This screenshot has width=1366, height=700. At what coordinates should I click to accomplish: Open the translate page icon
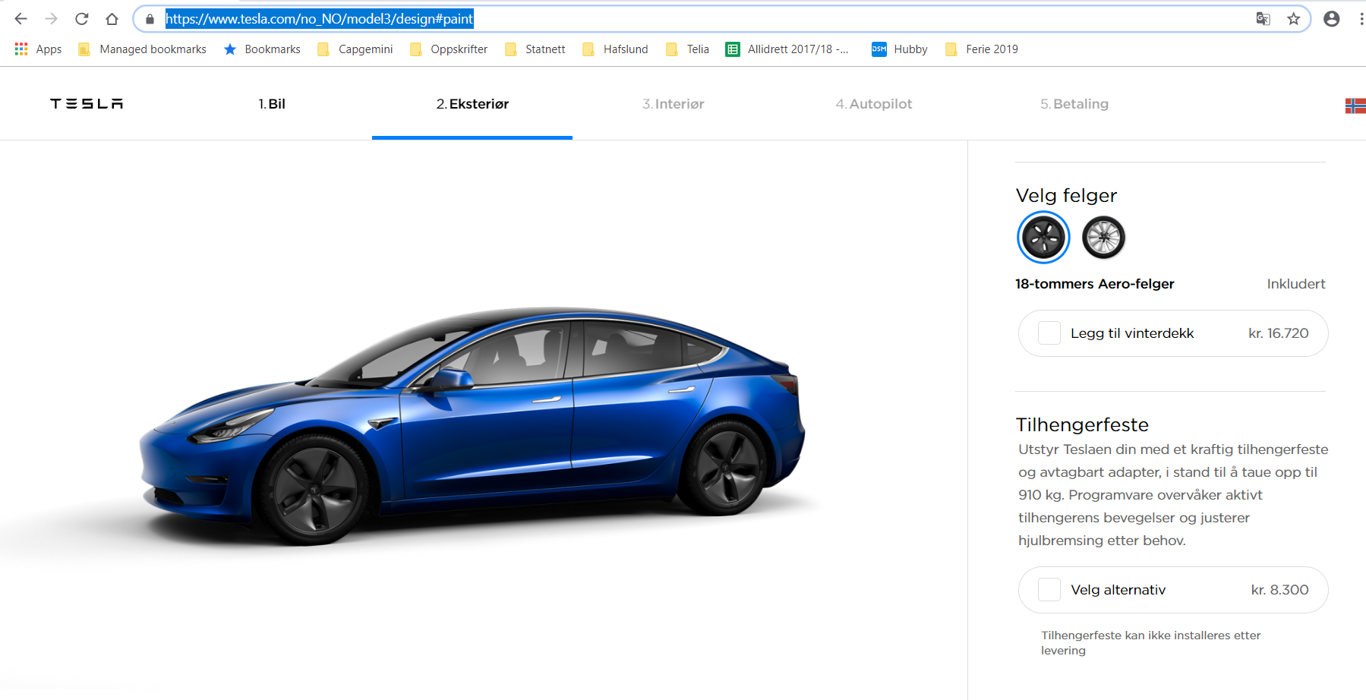coord(1263,19)
